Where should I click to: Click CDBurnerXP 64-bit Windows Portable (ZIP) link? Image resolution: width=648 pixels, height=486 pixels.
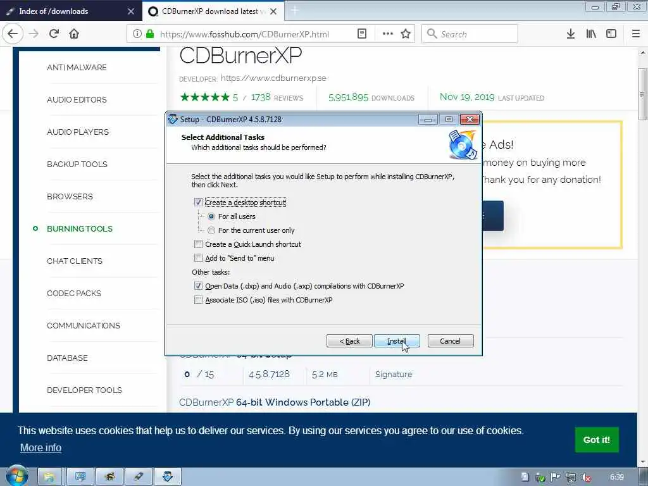coord(275,402)
